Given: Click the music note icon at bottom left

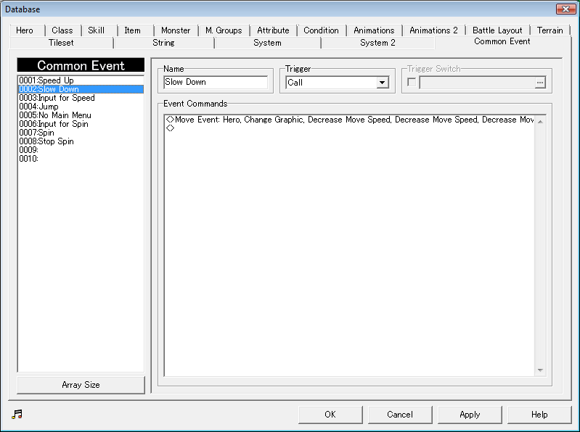Looking at the screenshot, I should (17, 414).
